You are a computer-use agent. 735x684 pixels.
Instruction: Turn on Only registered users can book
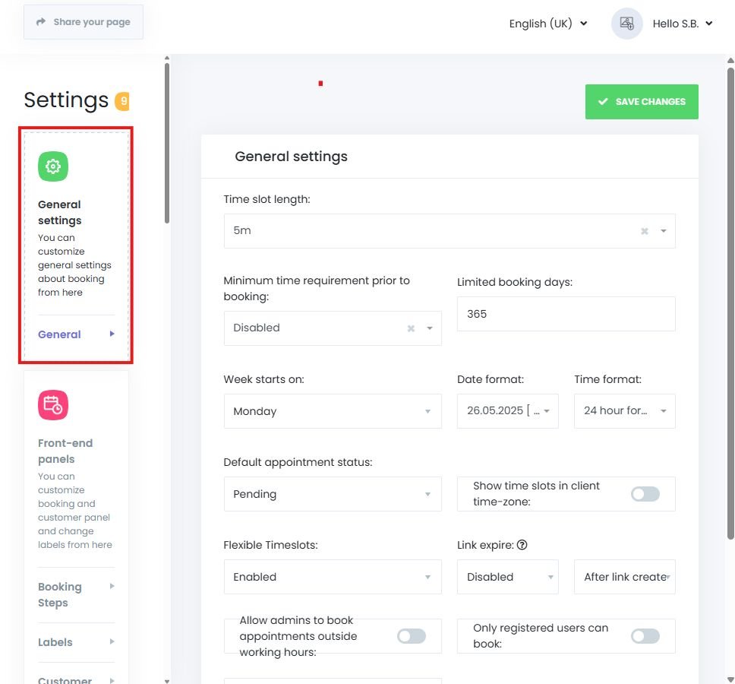[645, 636]
